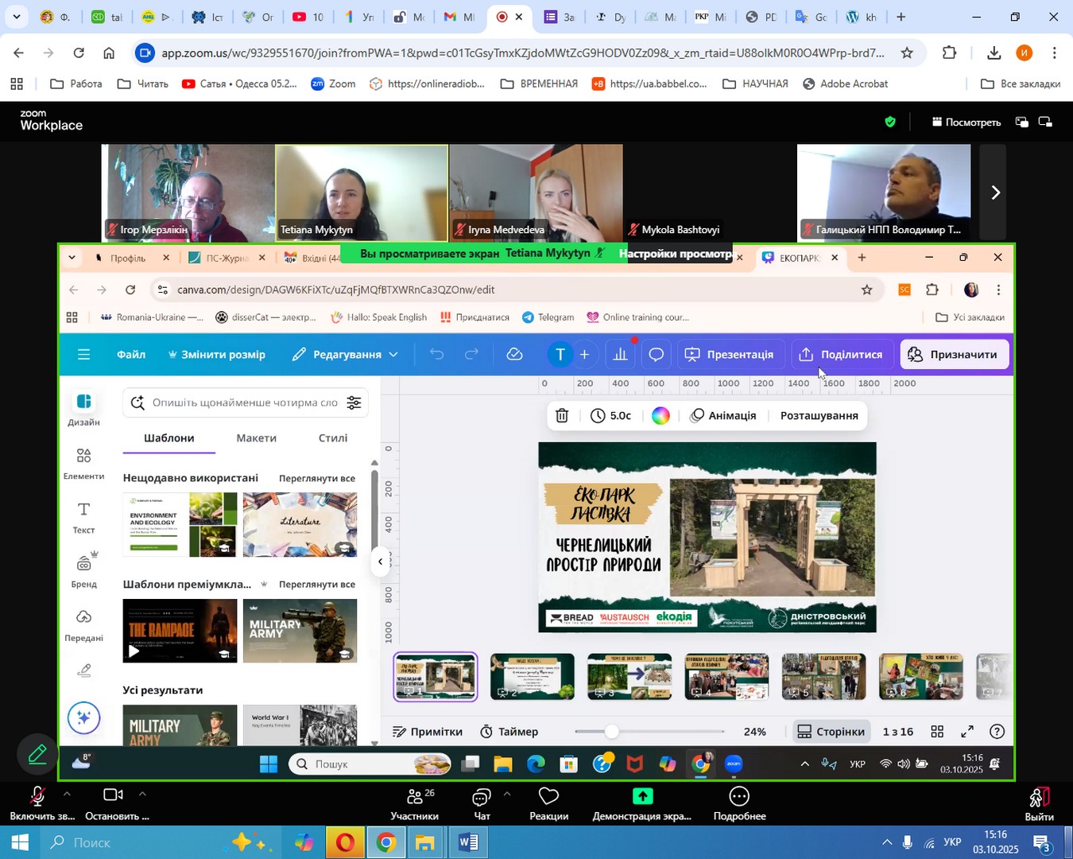This screenshot has height=859, width=1073.
Task: Switch to the Макети tab
Action: [x=256, y=438]
